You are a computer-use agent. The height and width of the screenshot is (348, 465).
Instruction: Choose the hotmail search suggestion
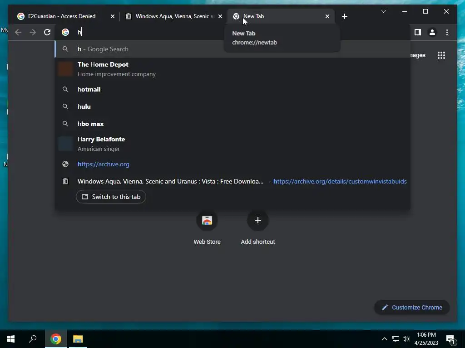(232, 89)
